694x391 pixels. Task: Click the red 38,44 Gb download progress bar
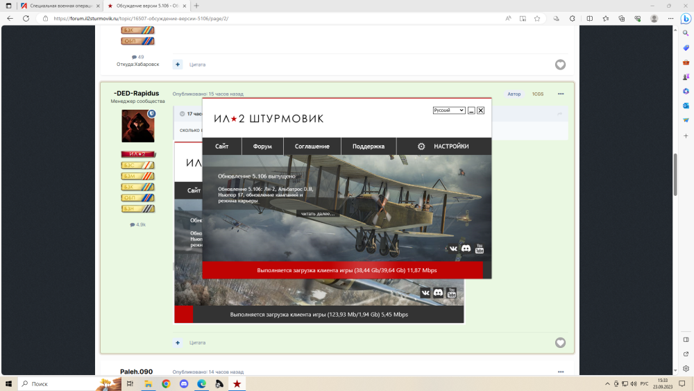[x=346, y=270]
